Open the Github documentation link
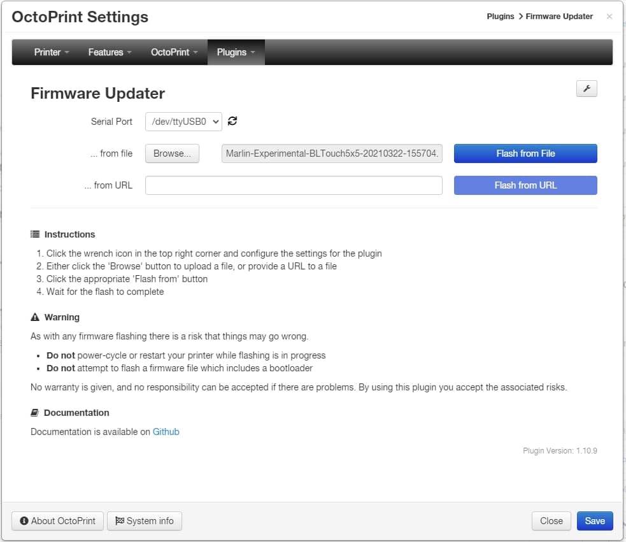The image size is (626, 542). click(x=166, y=432)
